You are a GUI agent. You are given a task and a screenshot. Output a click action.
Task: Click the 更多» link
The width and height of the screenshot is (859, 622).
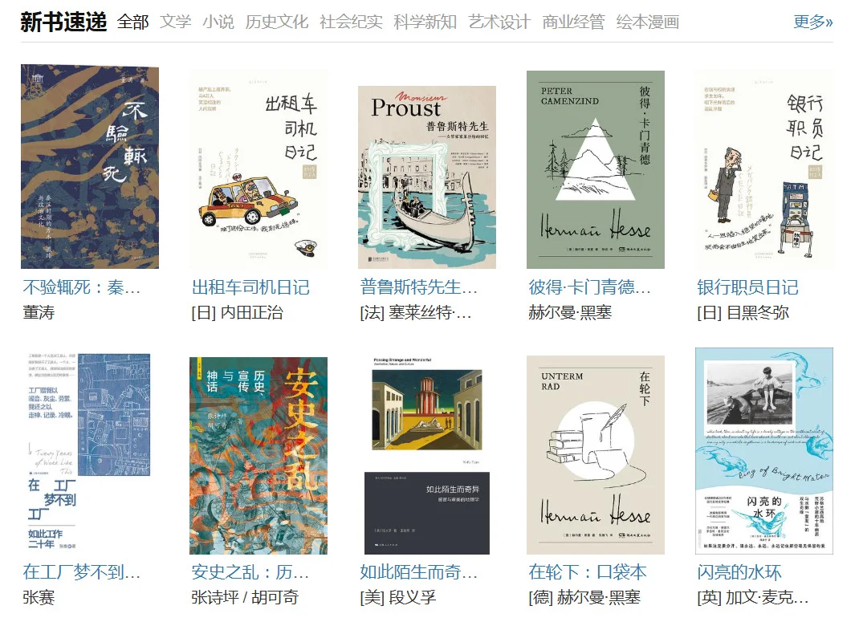click(x=813, y=22)
